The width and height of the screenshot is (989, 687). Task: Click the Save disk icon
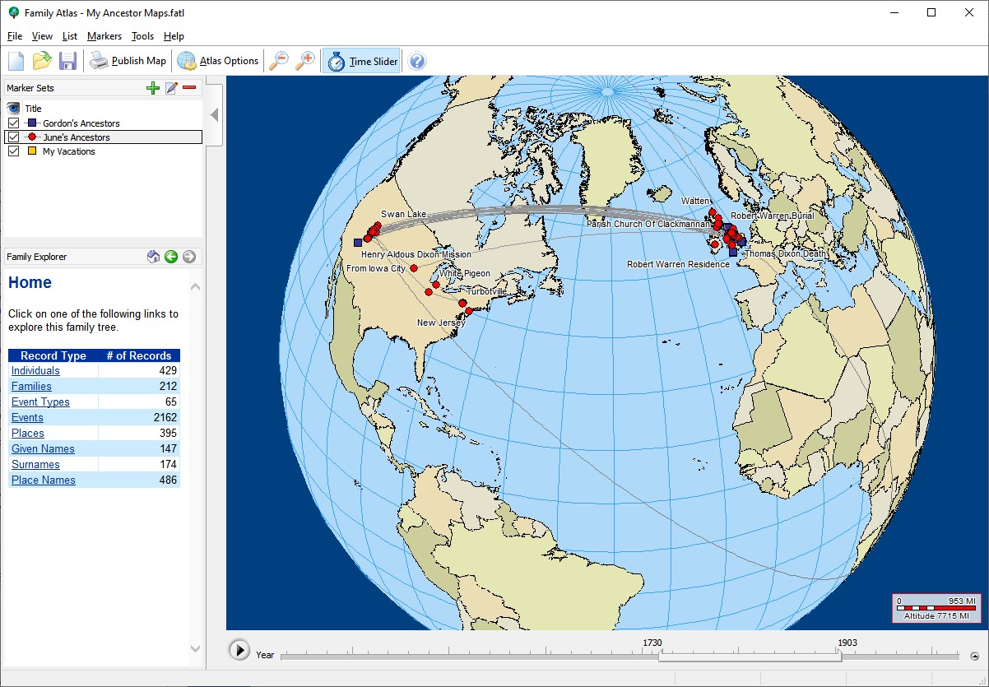coord(67,61)
